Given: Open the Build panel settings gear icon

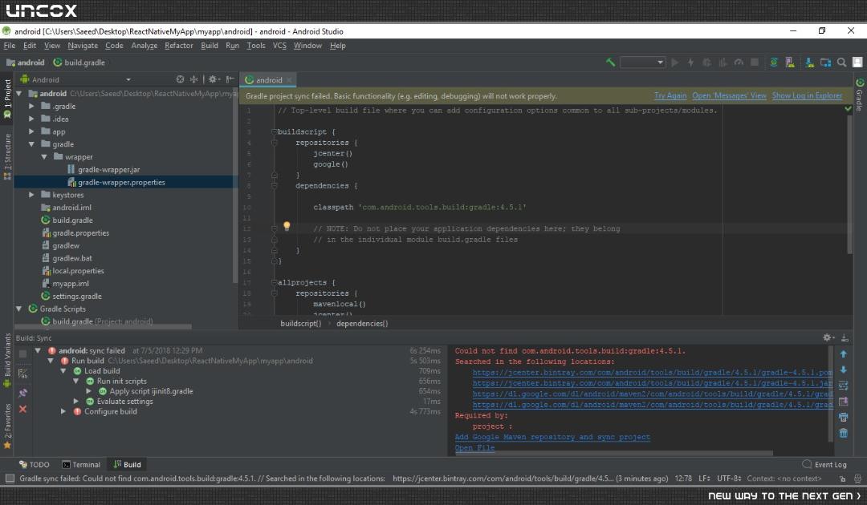Looking at the screenshot, I should tap(828, 337).
